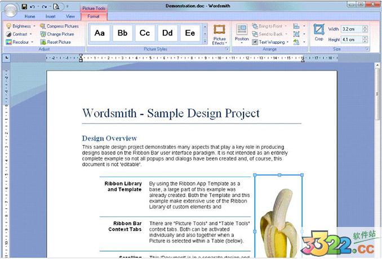
Task: Click the Group objects icon
Action: coord(296,34)
